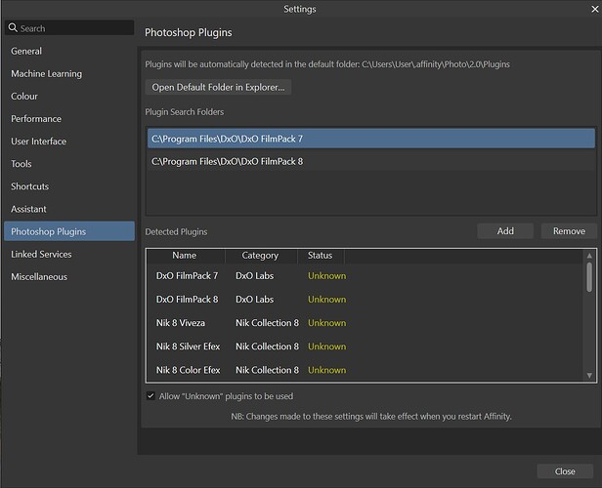Click the plugin list scroll up arrow

point(589,256)
